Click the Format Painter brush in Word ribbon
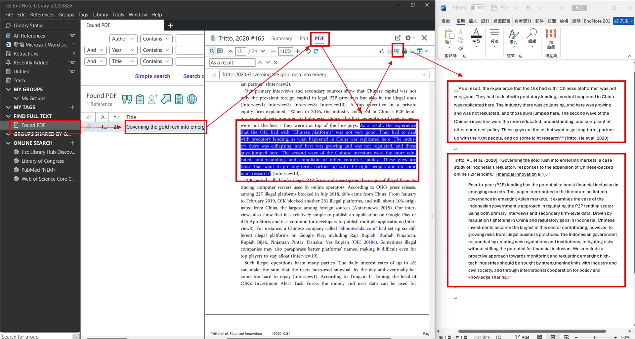 tap(460, 48)
